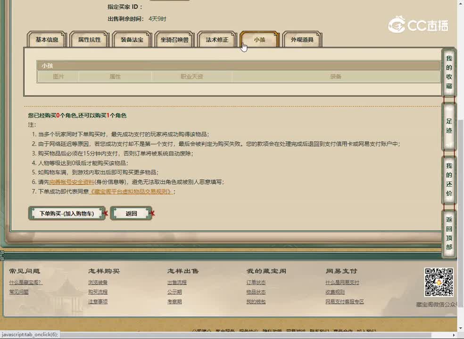Image resolution: width=464 pixels, height=339 pixels.
Task: Switch to the 属性抗性 tab
Action: (x=89, y=40)
